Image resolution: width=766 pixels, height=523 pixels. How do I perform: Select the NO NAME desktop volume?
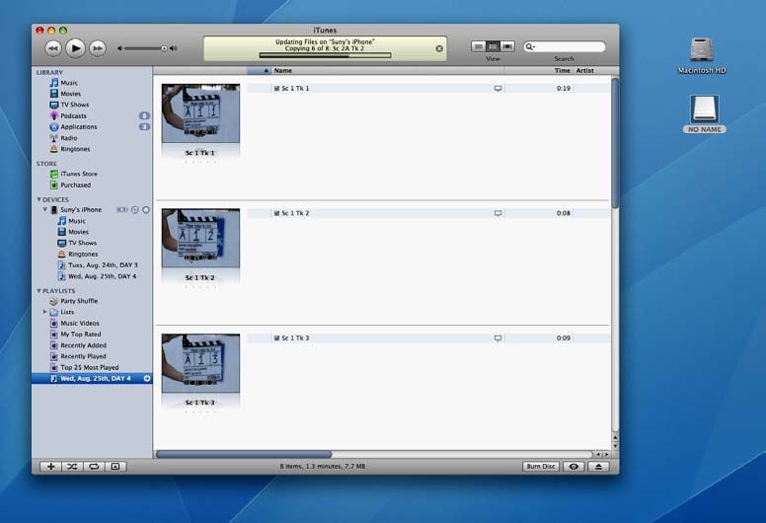705,114
